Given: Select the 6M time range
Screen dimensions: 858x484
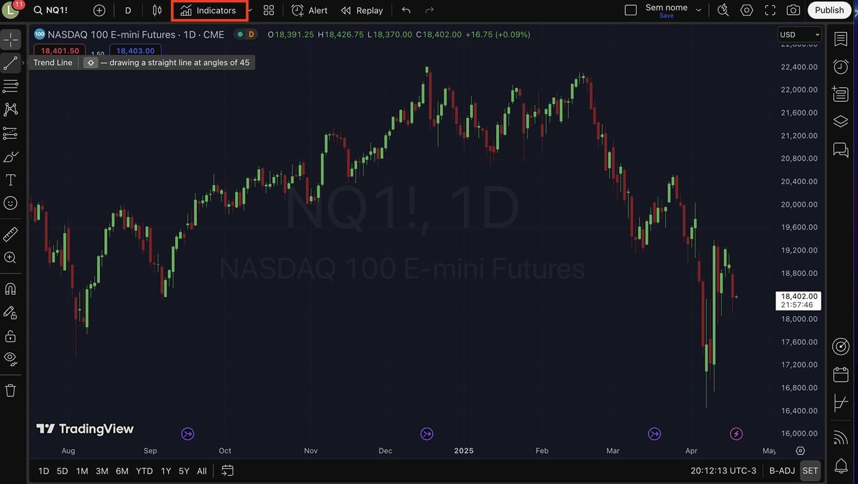Looking at the screenshot, I should (x=122, y=471).
